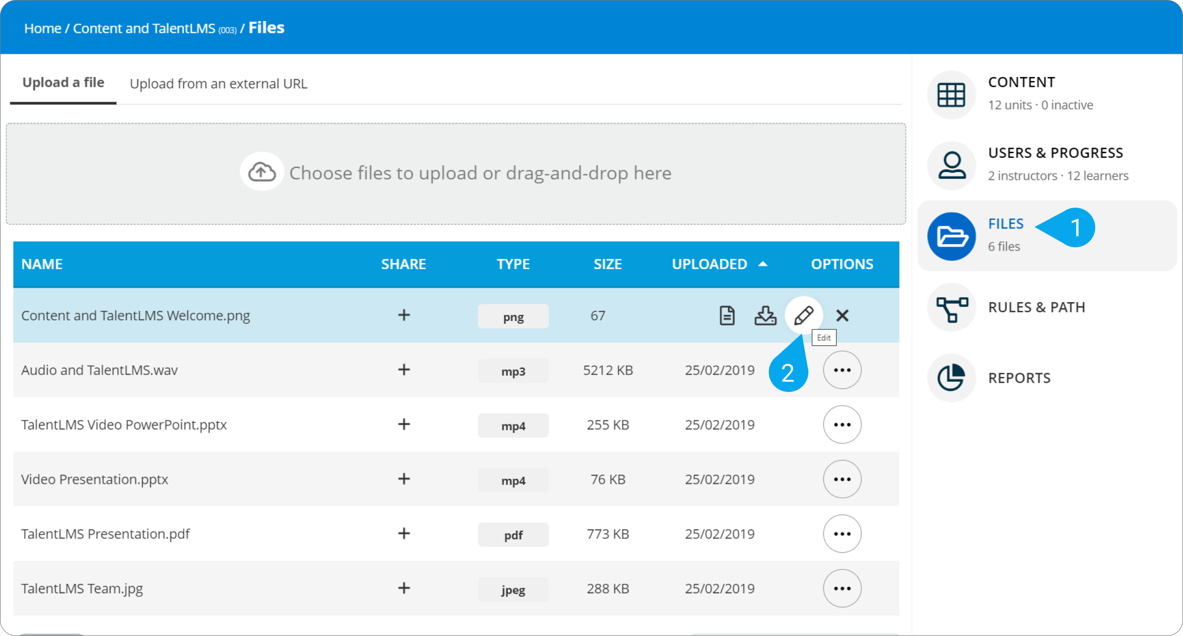Go to USERS & PROGRESS section
Screen dimensions: 1183x636
coord(1056,153)
